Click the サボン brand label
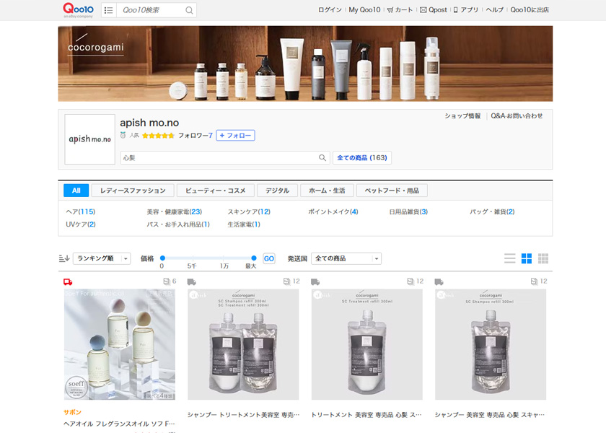 click(73, 412)
